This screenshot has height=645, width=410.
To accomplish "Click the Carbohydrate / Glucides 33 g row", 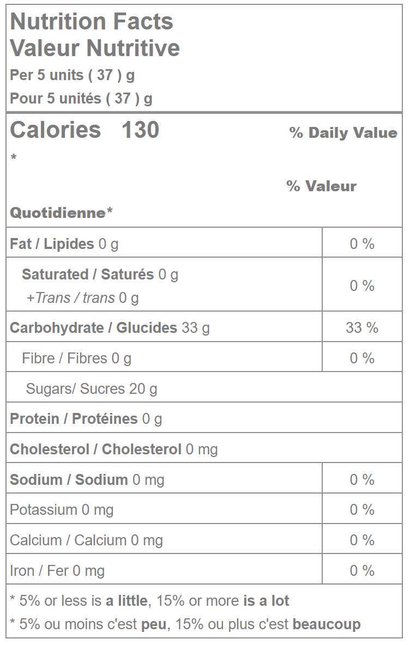I will 110,327.
